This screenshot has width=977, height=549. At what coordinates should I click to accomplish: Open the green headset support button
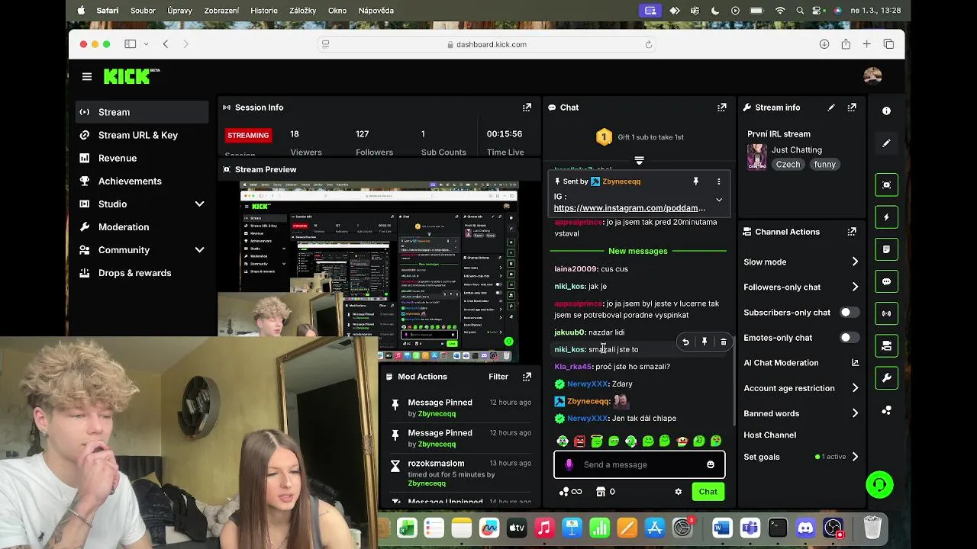tap(879, 485)
